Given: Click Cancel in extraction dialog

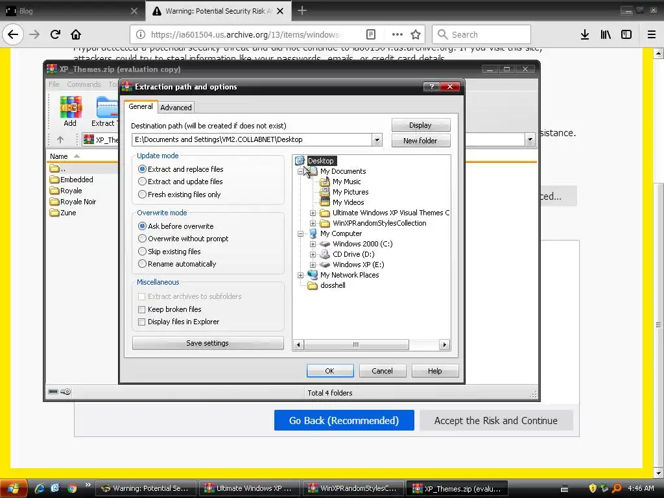Looking at the screenshot, I should coord(383,370).
